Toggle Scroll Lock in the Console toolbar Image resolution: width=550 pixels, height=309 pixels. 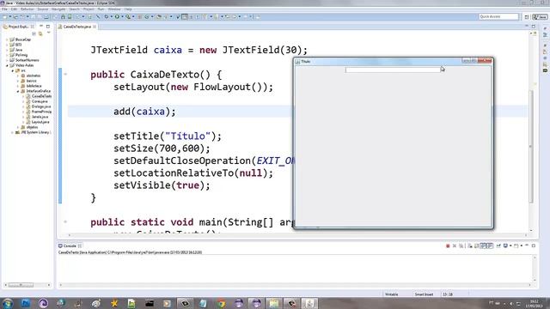(476, 246)
